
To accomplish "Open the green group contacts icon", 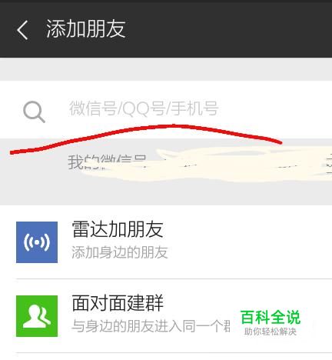I will (x=37, y=316).
